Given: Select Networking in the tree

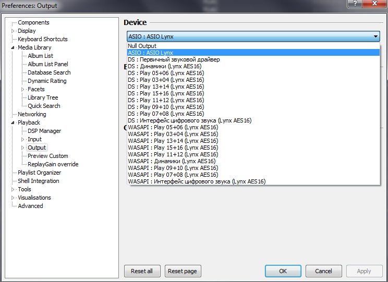Looking at the screenshot, I should click(32, 114).
